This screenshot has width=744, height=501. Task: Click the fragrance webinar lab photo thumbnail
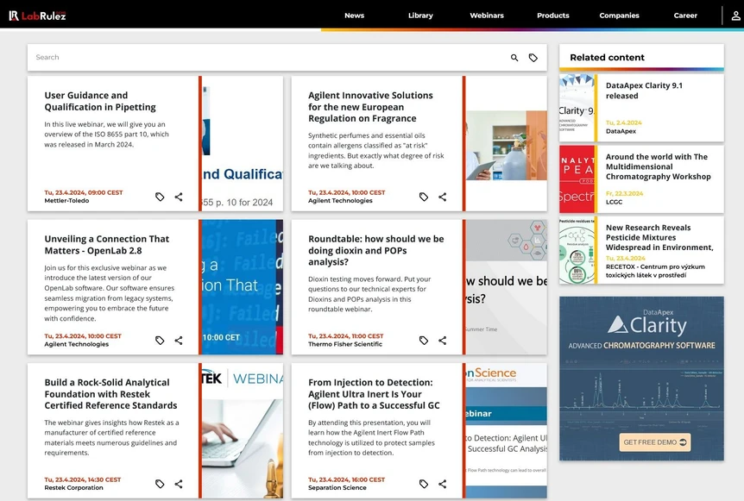coord(507,144)
